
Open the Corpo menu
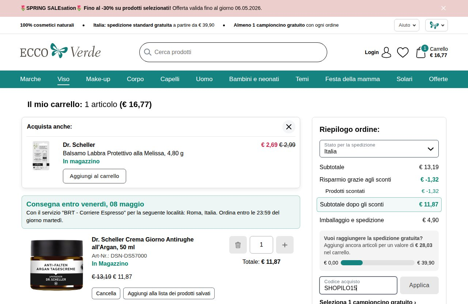(x=135, y=79)
